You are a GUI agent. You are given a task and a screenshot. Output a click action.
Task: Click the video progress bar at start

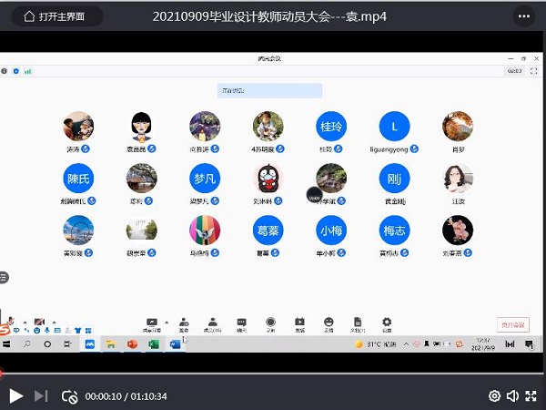click(2, 373)
